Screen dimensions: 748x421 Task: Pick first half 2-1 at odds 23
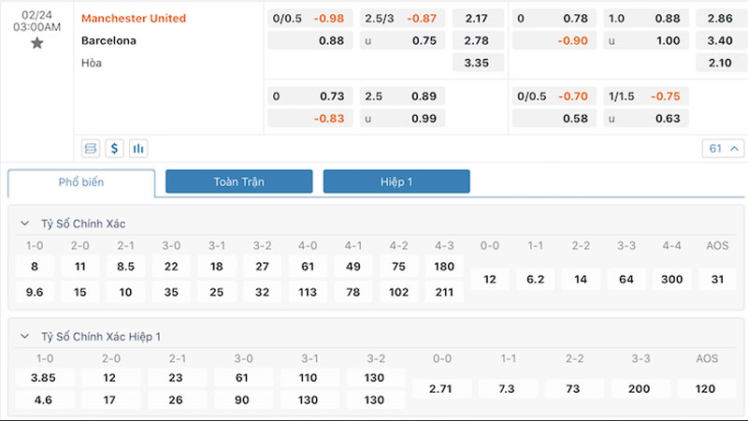(x=177, y=378)
